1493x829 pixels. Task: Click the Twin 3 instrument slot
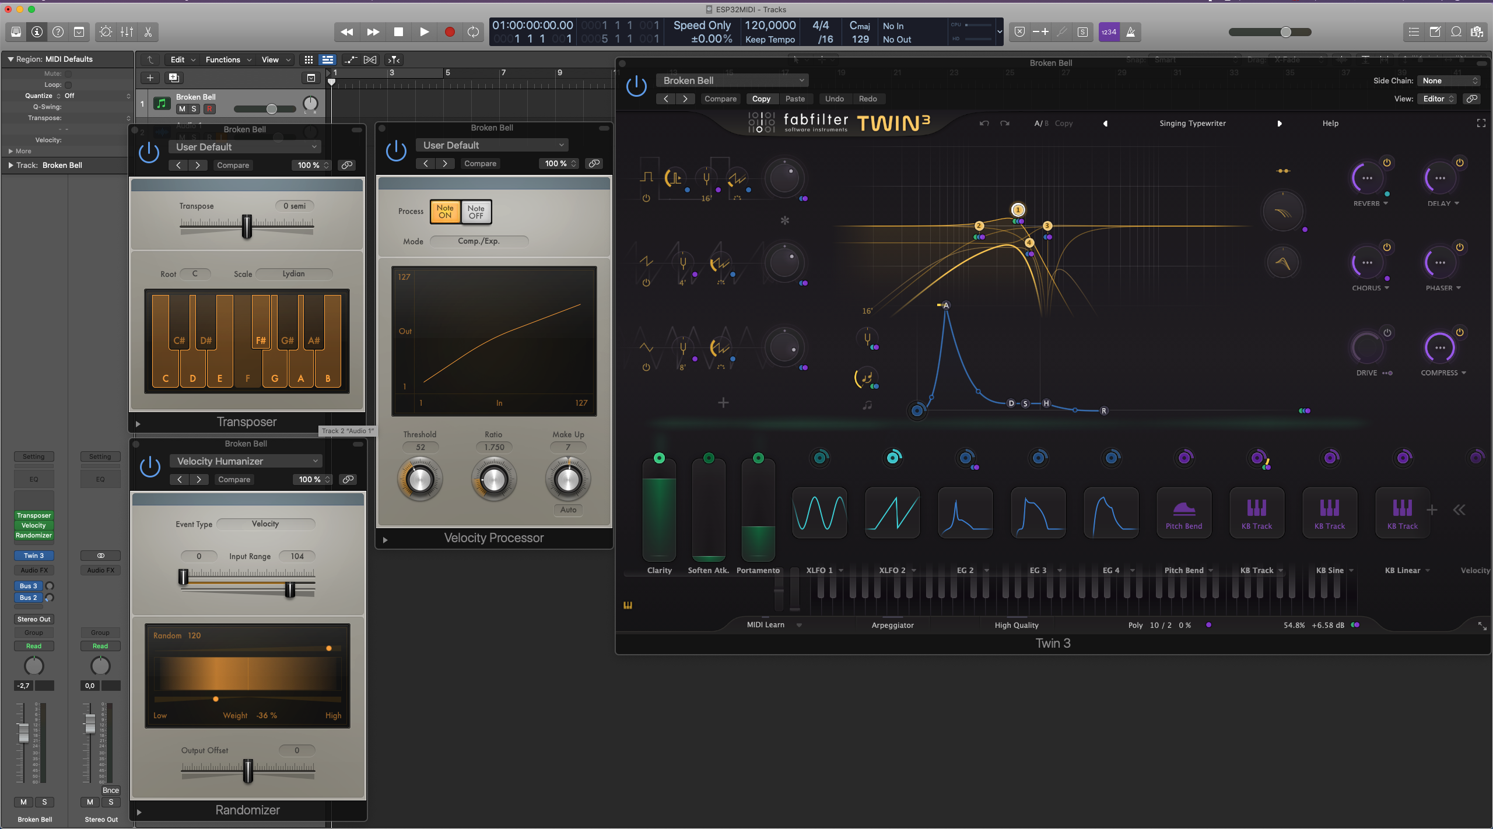[x=34, y=556]
